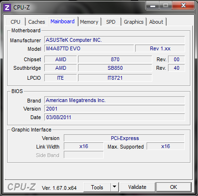The height and width of the screenshot is (196, 198).
Task: Open the Caches tab
Action: (x=37, y=22)
